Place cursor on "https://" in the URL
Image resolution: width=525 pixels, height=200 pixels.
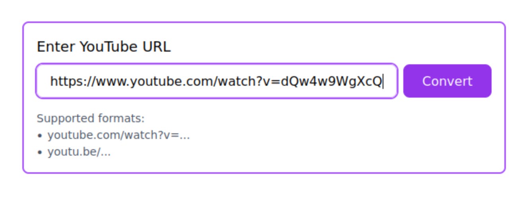coord(73,81)
